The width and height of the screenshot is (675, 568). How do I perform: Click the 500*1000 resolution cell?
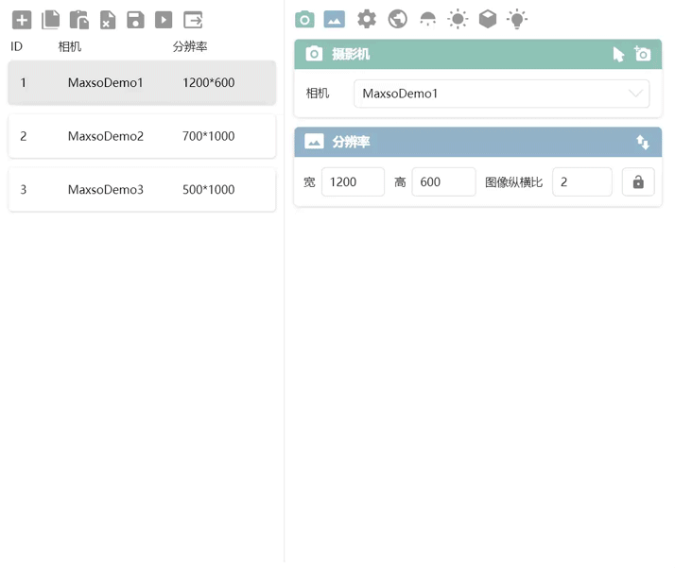[208, 189]
